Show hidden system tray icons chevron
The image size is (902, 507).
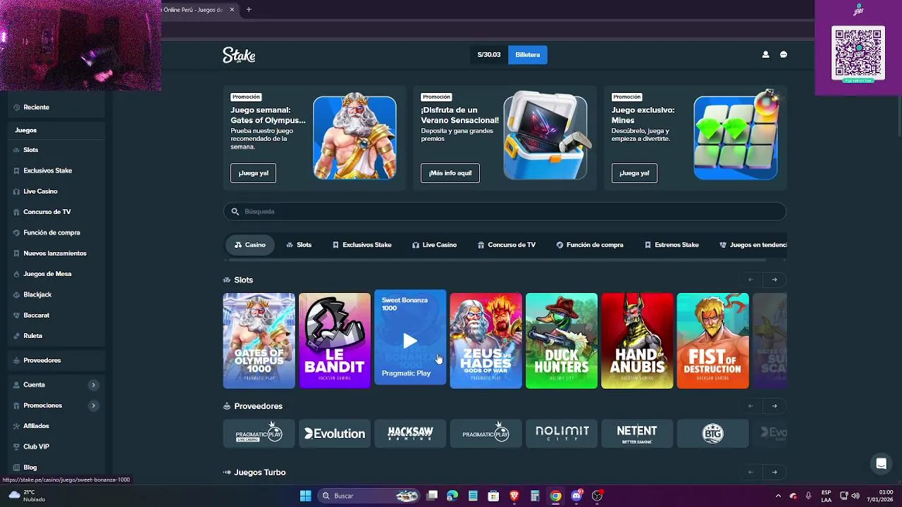pos(778,496)
